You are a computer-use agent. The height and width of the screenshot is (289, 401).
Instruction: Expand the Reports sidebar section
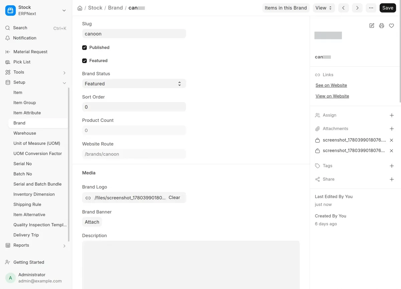36,245
